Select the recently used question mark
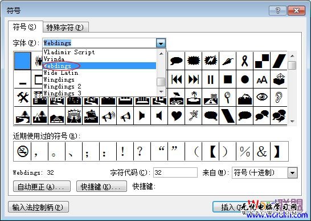Image resolution: width=311 pixels, height=221 pixels. [x=142, y=151]
